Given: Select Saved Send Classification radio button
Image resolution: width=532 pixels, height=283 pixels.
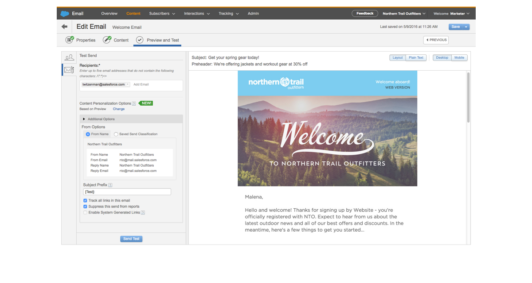Looking at the screenshot, I should coord(116,134).
